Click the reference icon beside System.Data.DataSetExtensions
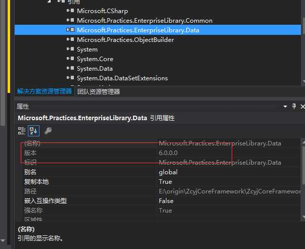Image resolution: width=305 pixels, height=249 pixels. [x=70, y=78]
